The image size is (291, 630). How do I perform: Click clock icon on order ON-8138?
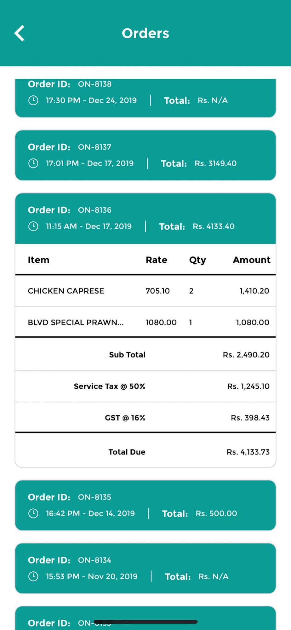33,100
